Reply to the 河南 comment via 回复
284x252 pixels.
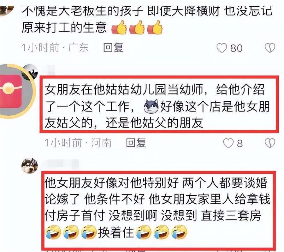[136, 143]
